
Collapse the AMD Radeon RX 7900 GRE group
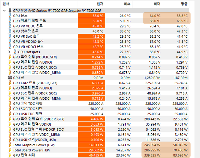tap(4, 10)
